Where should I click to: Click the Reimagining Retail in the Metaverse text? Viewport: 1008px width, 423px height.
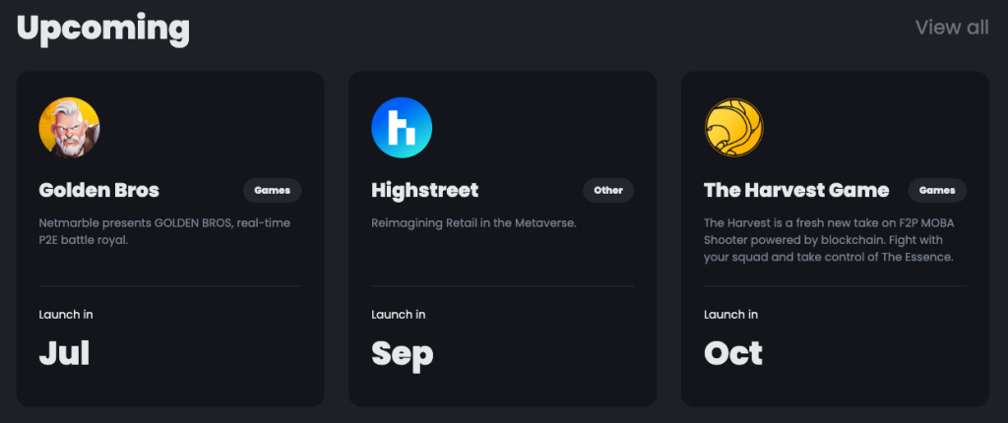[473, 223]
